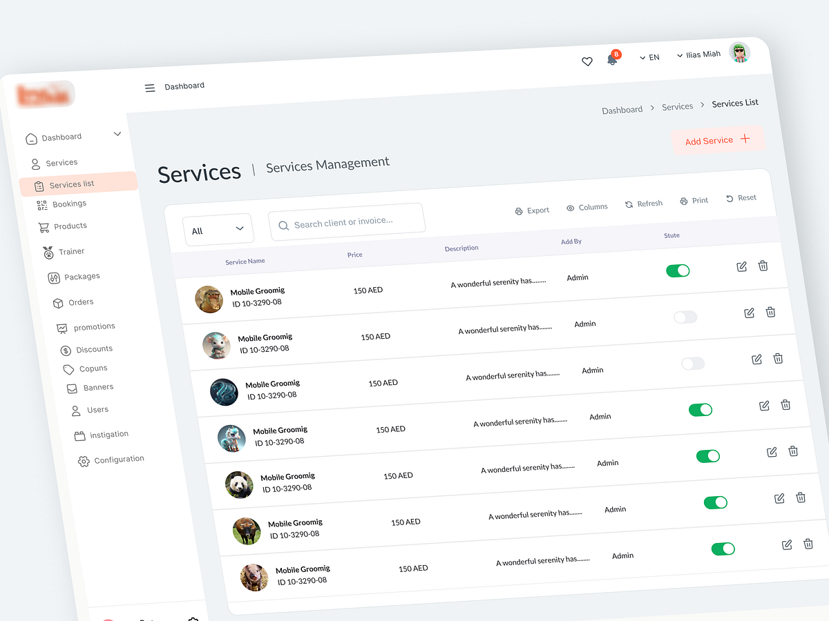The width and height of the screenshot is (829, 621).
Task: Click the Stute column header
Action: pos(671,235)
